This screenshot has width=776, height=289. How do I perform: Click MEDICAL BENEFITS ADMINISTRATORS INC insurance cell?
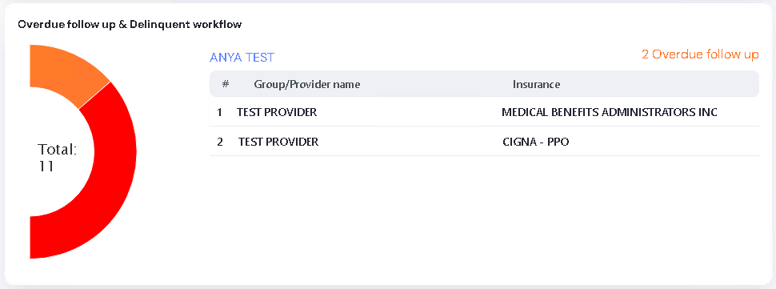pos(610,112)
